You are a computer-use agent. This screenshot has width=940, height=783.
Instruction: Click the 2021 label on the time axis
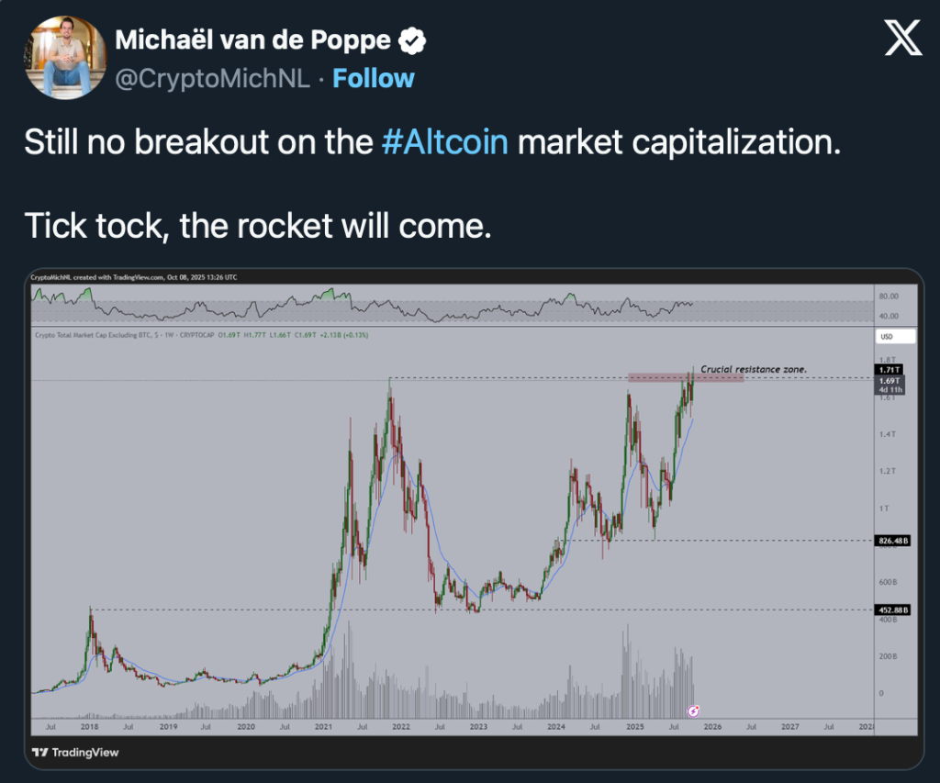click(x=323, y=725)
